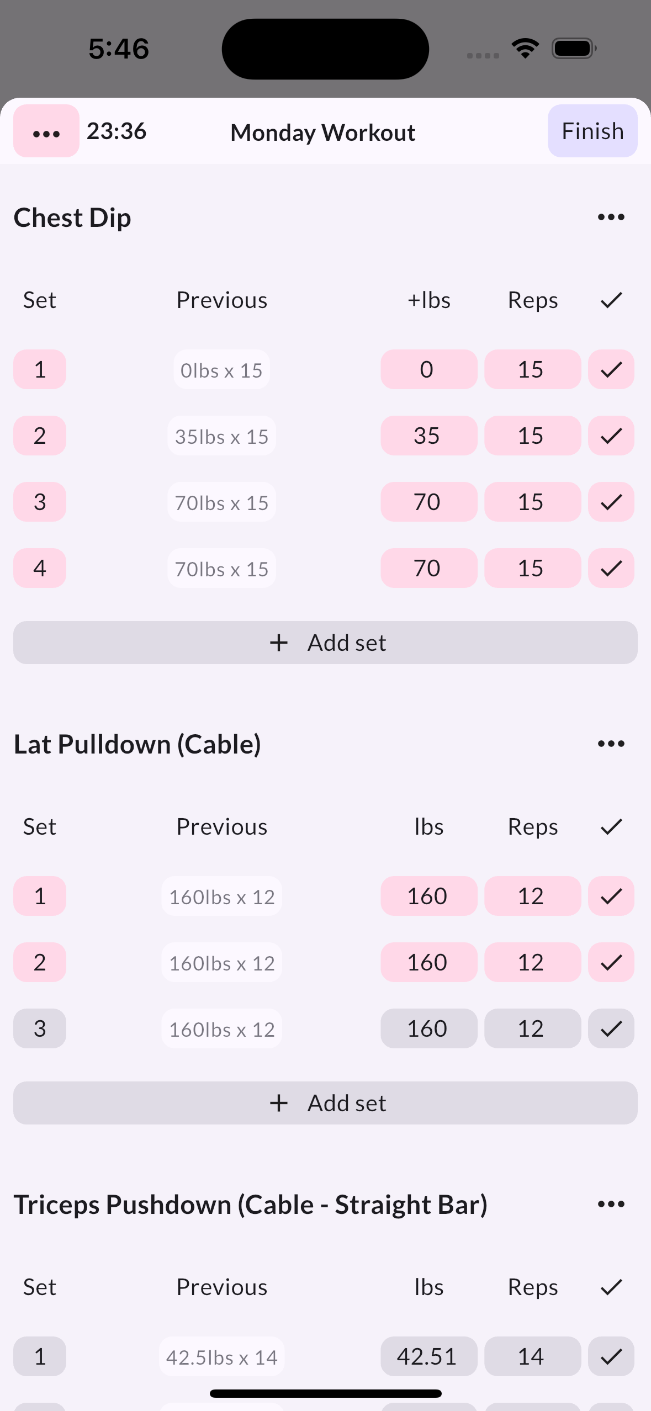Click checkmark column header above Chest Dip sets
Screen dimensions: 651x1411
pos(611,300)
